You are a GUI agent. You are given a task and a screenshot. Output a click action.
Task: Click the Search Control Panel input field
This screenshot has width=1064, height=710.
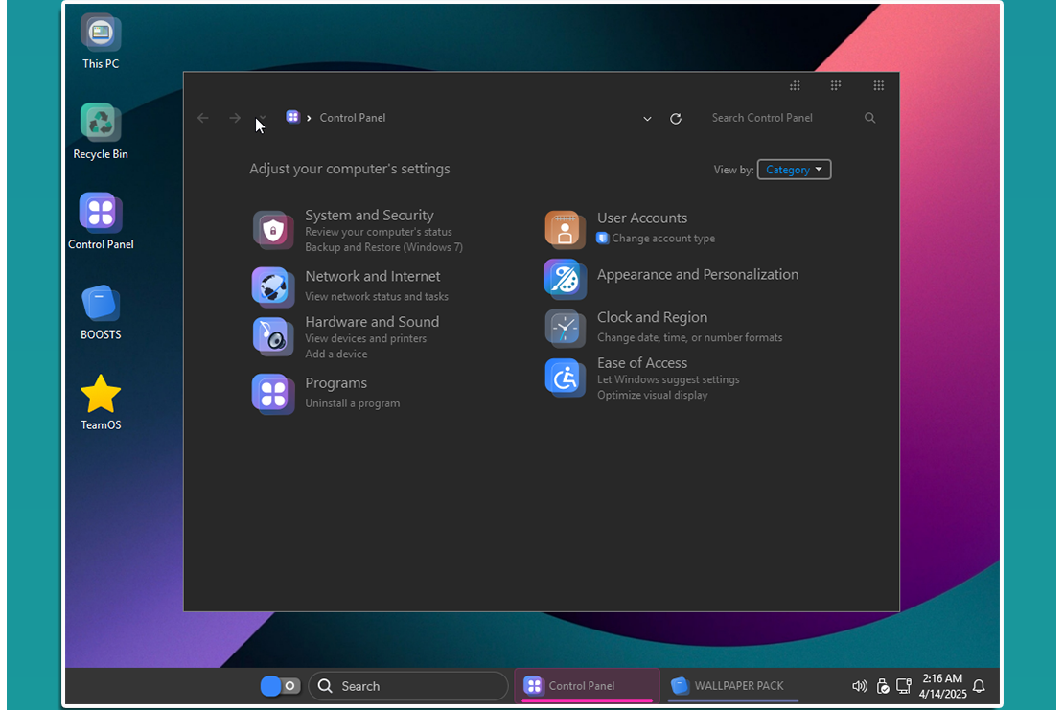tap(781, 118)
